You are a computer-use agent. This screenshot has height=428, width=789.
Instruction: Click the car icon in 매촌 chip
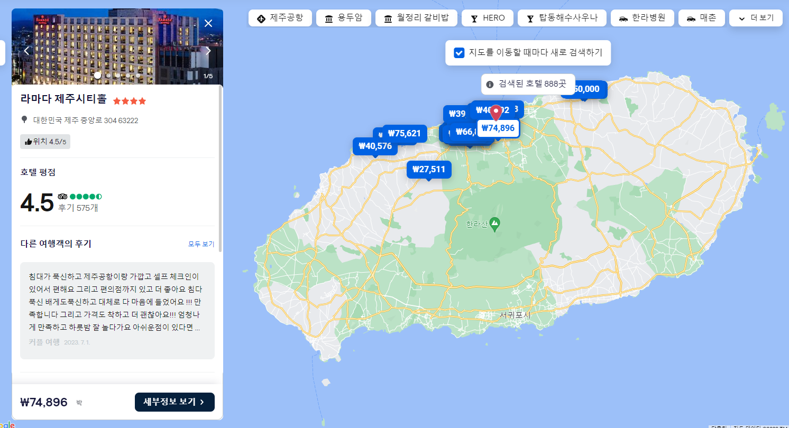(x=691, y=19)
